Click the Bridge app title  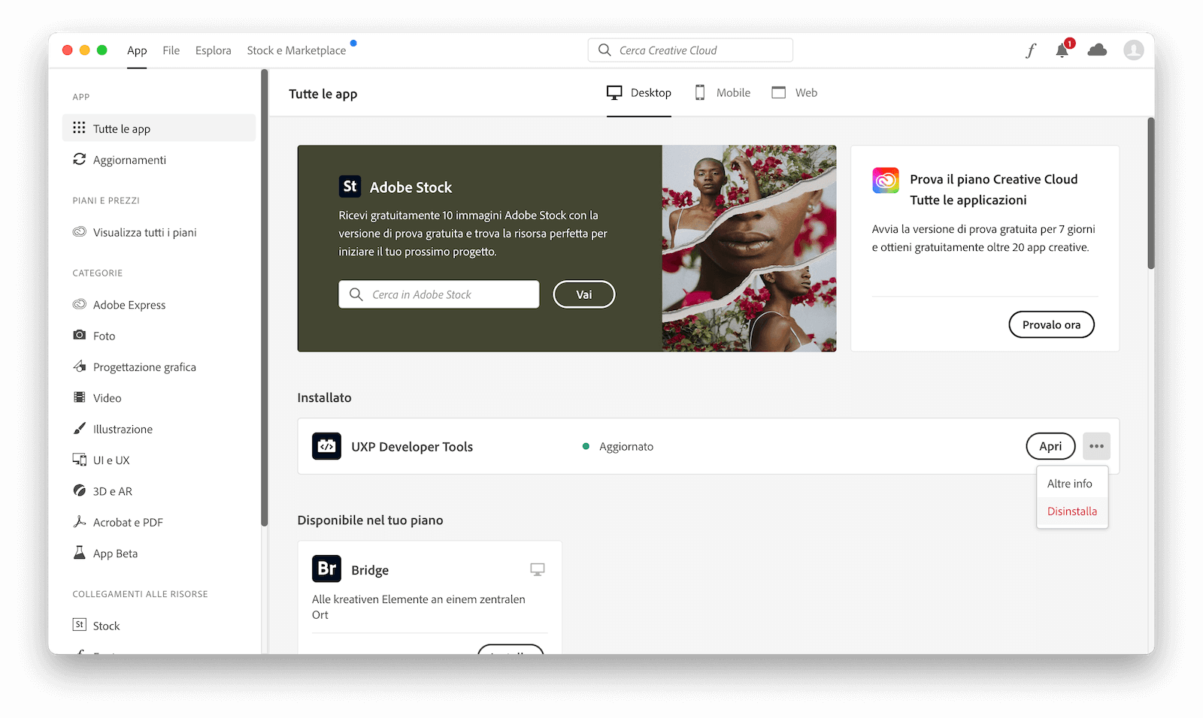tap(370, 570)
